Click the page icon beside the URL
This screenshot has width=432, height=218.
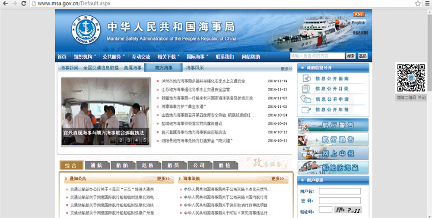34,3
